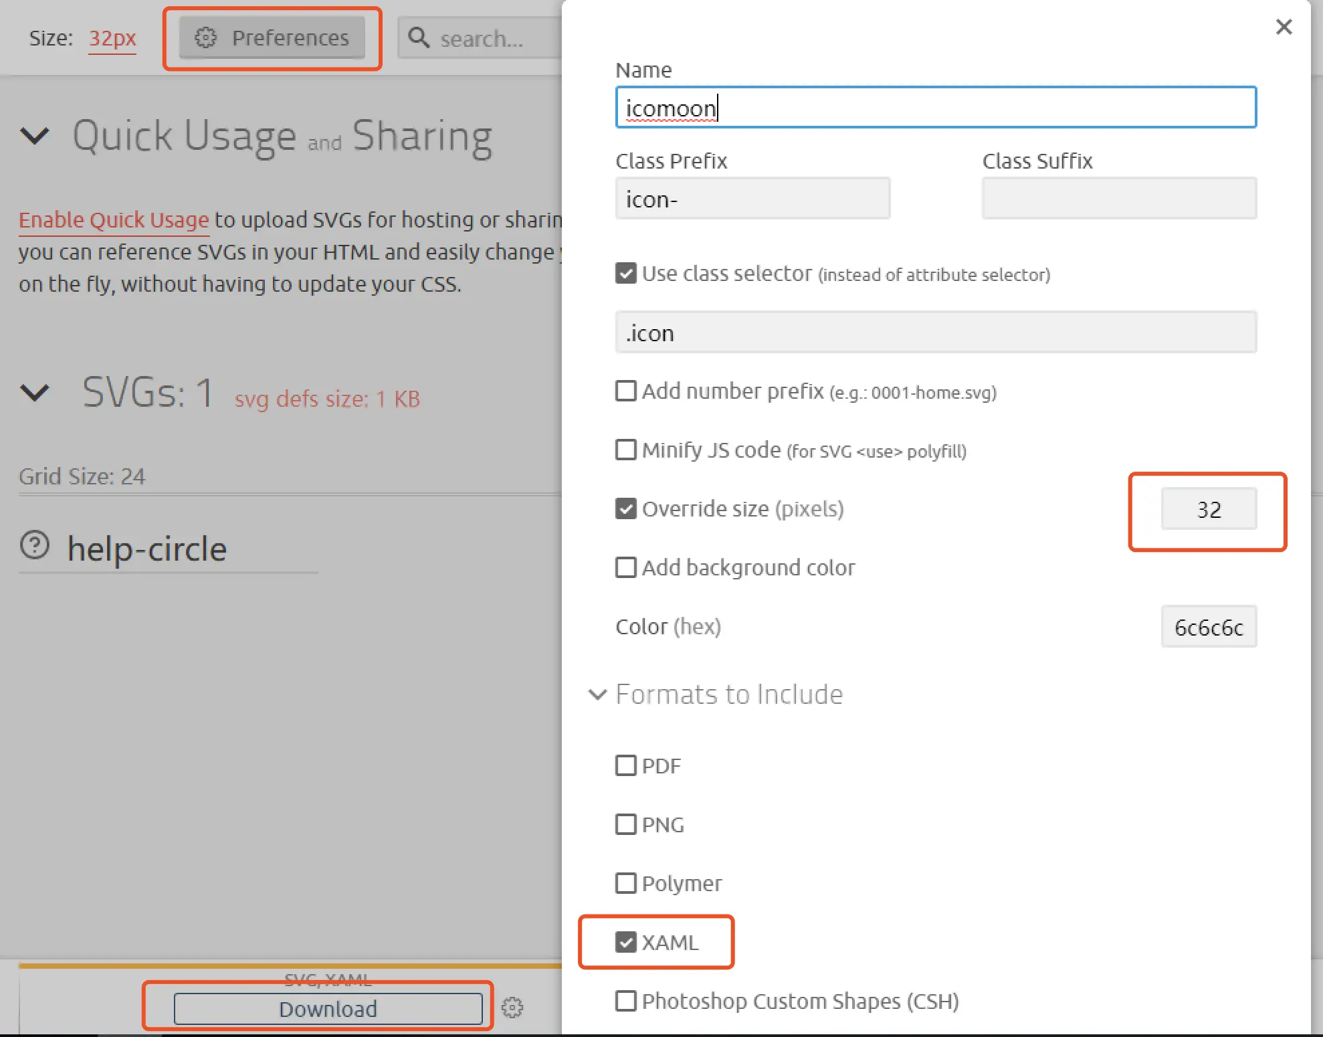
Task: Enable Add number prefix checkbox
Action: point(626,391)
